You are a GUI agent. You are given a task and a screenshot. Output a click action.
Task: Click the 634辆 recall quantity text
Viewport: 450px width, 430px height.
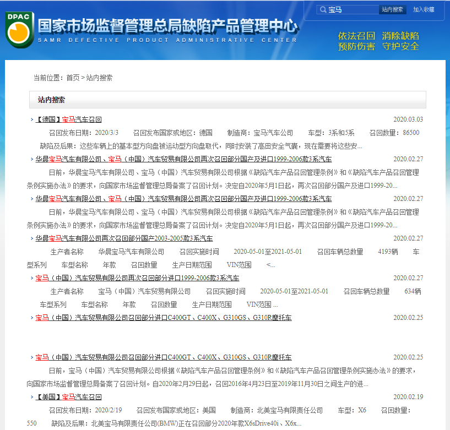coord(413,291)
